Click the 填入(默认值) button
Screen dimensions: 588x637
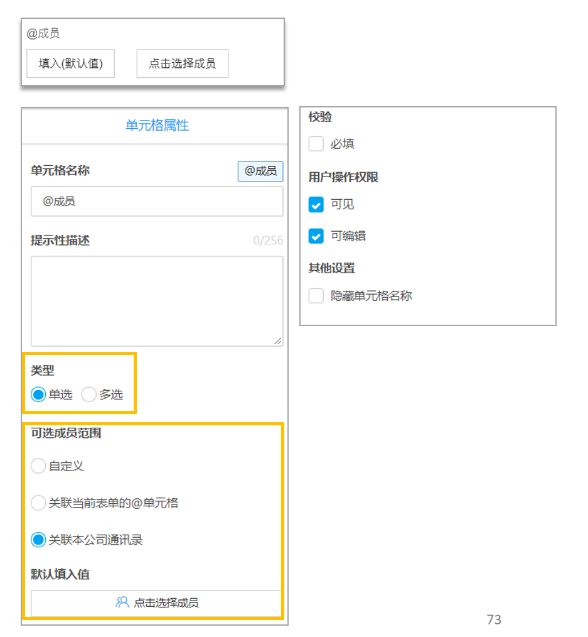pos(71,63)
